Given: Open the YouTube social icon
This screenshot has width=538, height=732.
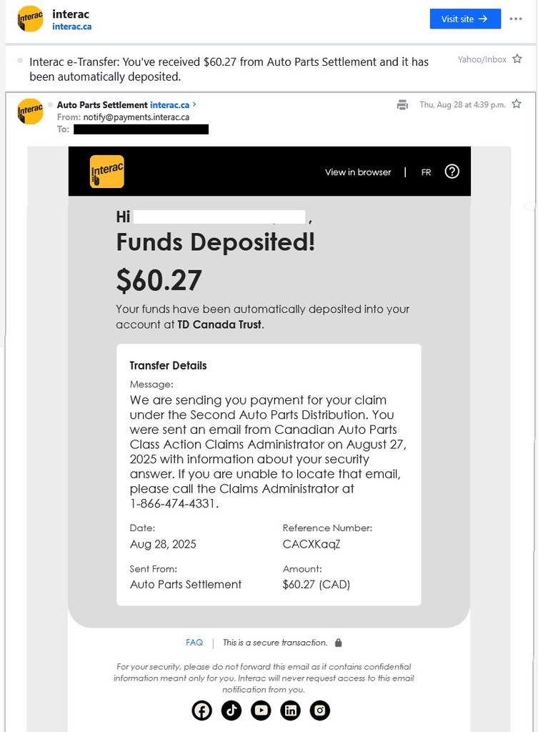Looking at the screenshot, I should pyautogui.click(x=261, y=710).
